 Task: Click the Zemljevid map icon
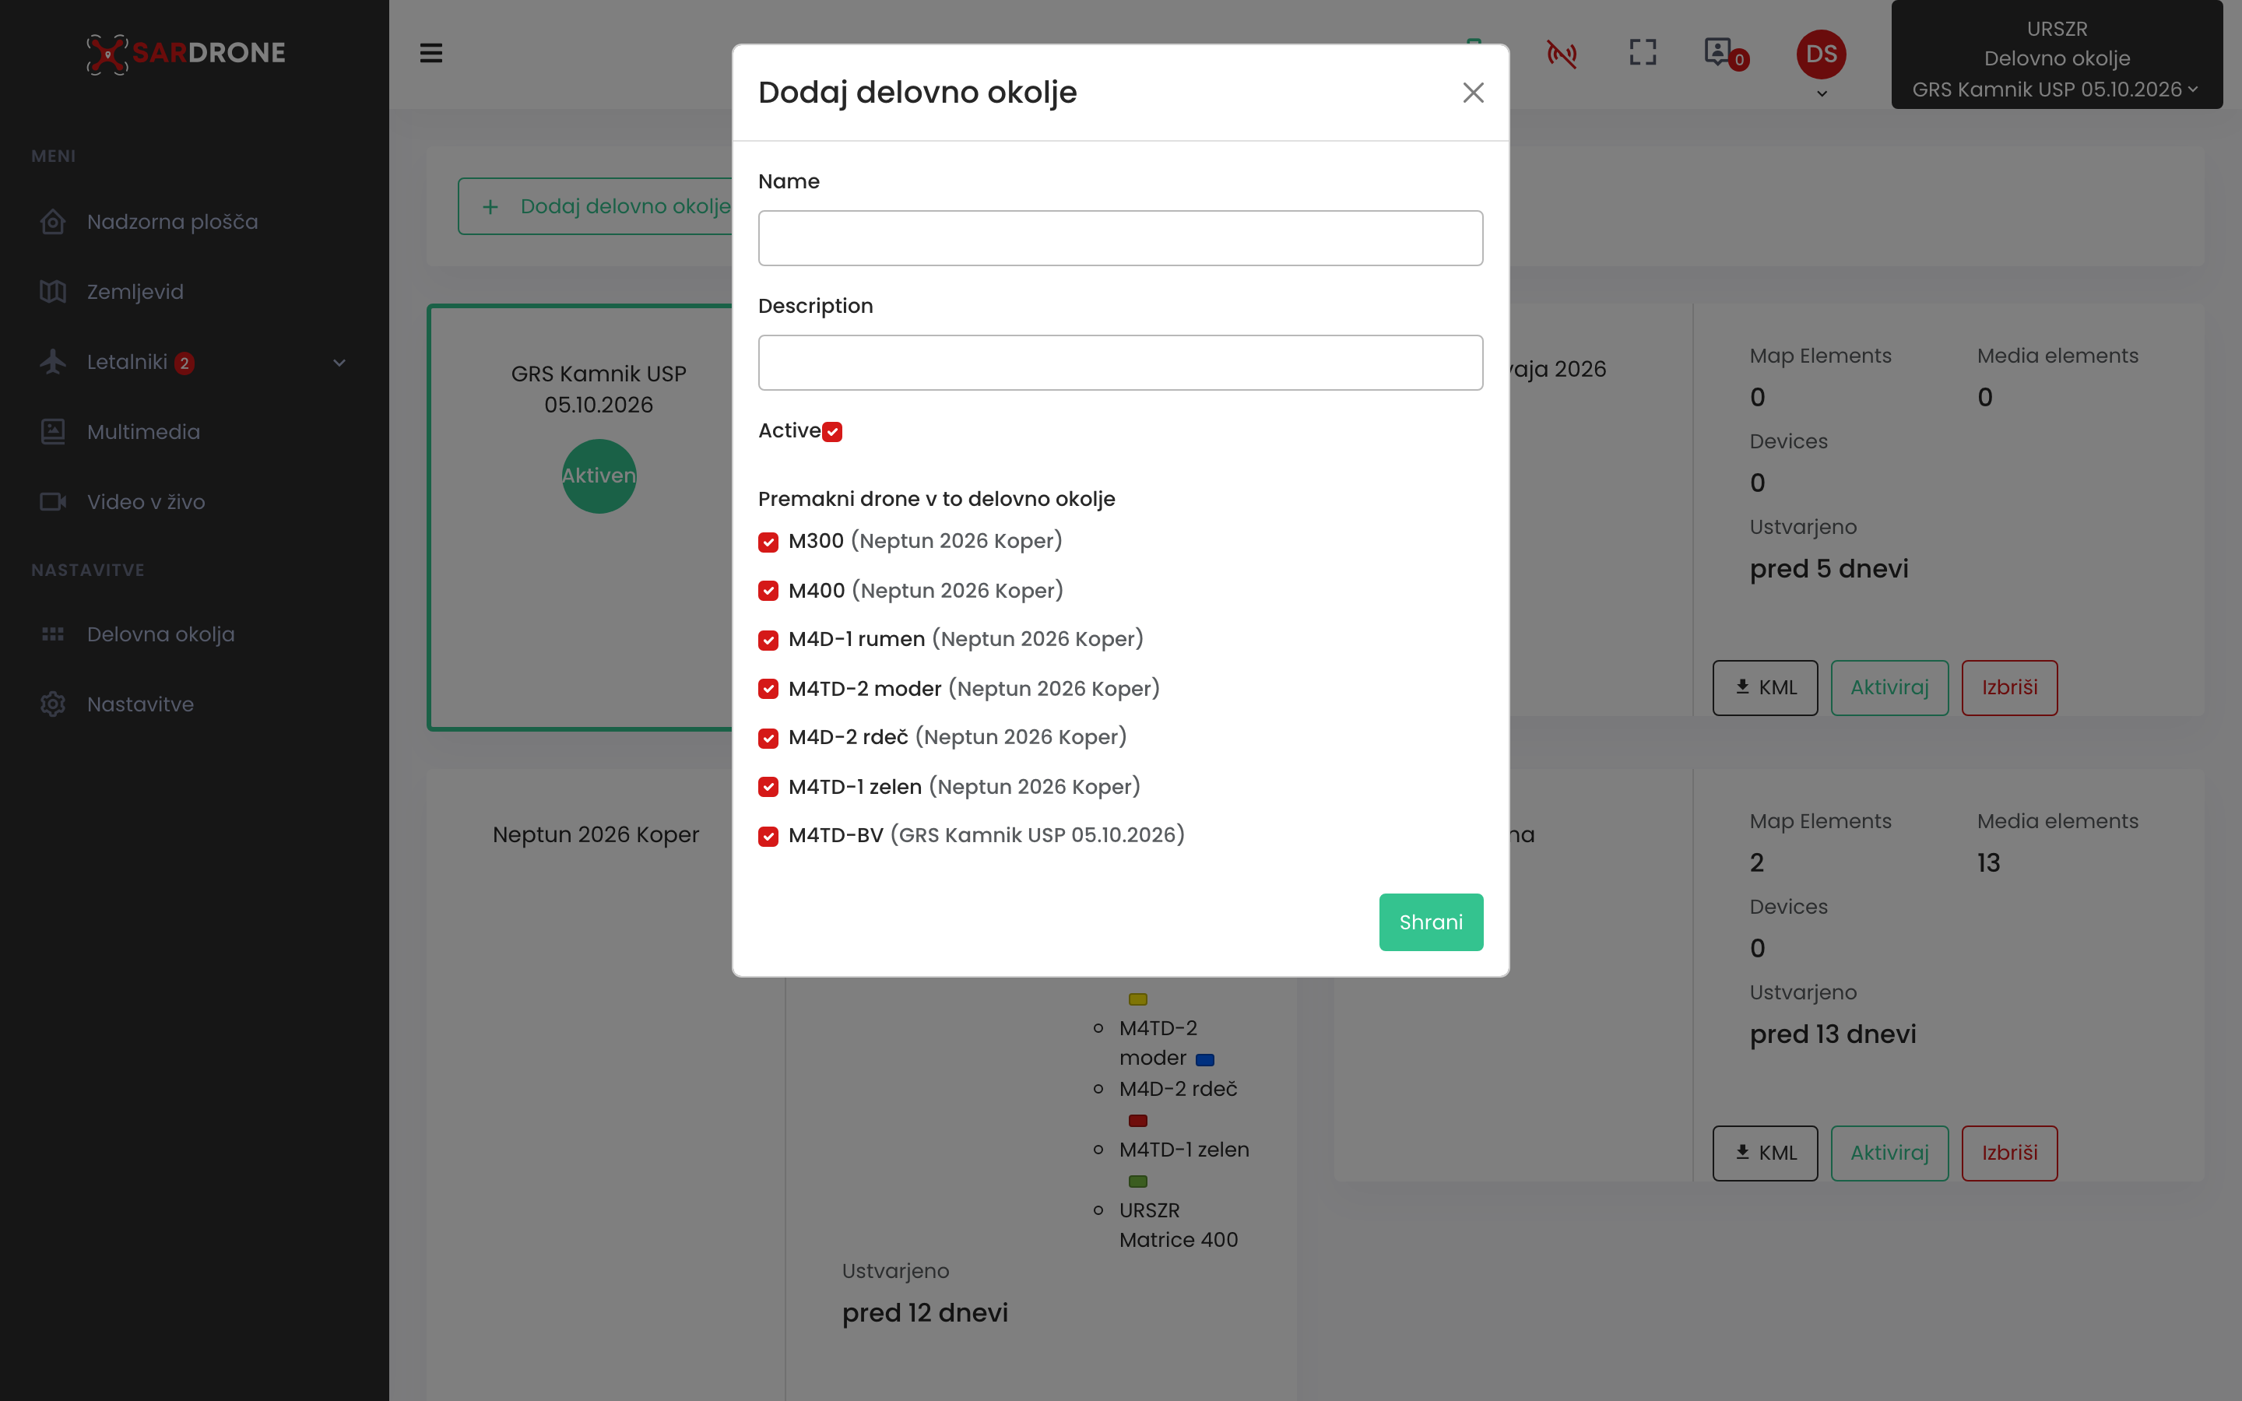click(x=53, y=292)
